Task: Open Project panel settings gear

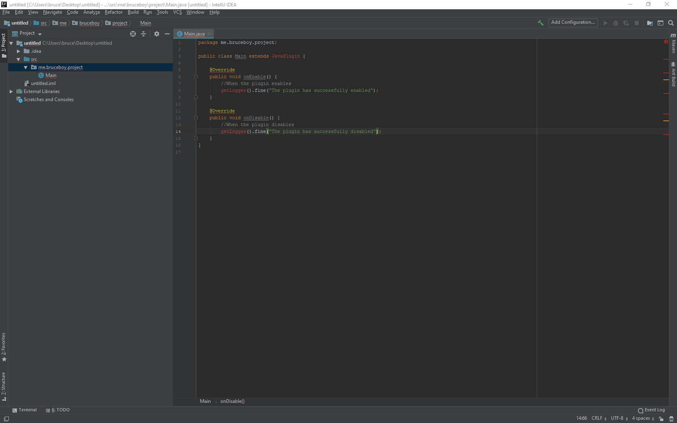Action: (157, 34)
